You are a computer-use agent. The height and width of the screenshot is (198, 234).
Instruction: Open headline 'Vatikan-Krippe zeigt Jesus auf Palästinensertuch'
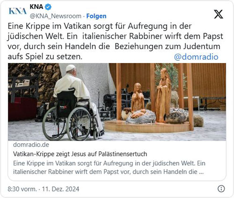tap(80, 154)
